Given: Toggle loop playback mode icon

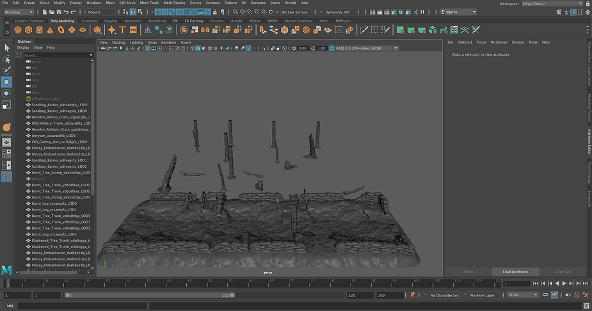Looking at the screenshot, I should pyautogui.click(x=545, y=295).
